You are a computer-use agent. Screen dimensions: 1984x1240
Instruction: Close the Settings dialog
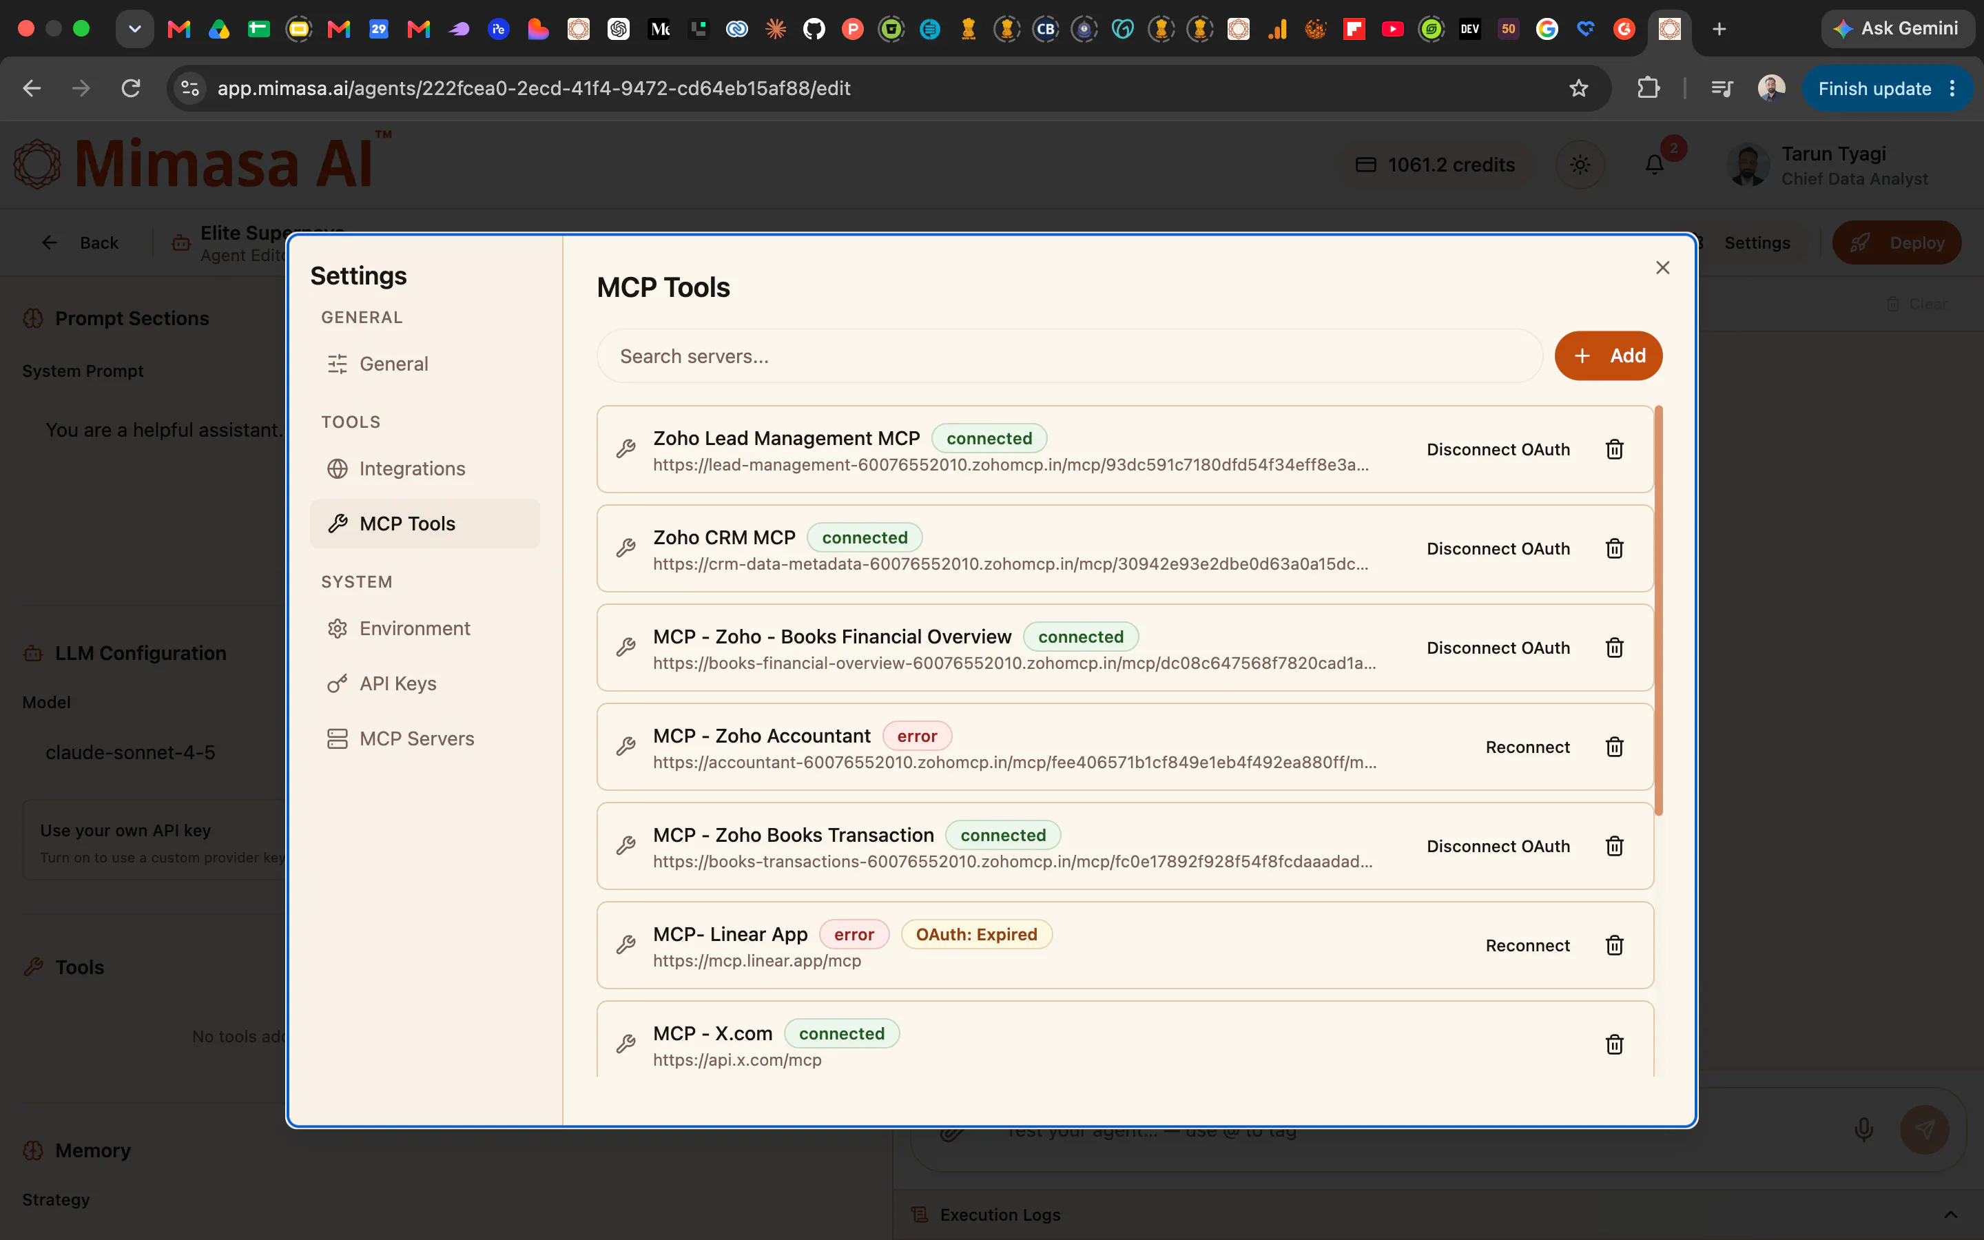pyautogui.click(x=1662, y=267)
